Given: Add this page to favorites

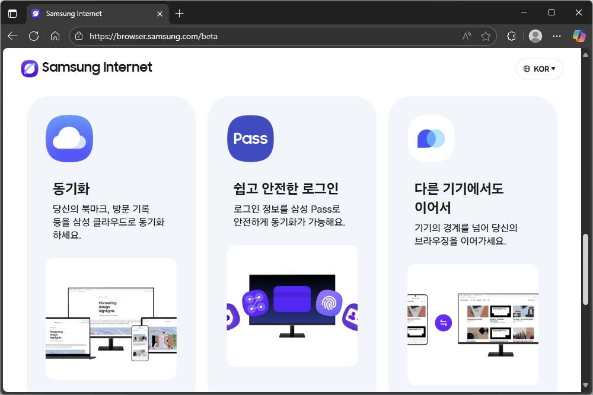Looking at the screenshot, I should tap(486, 36).
